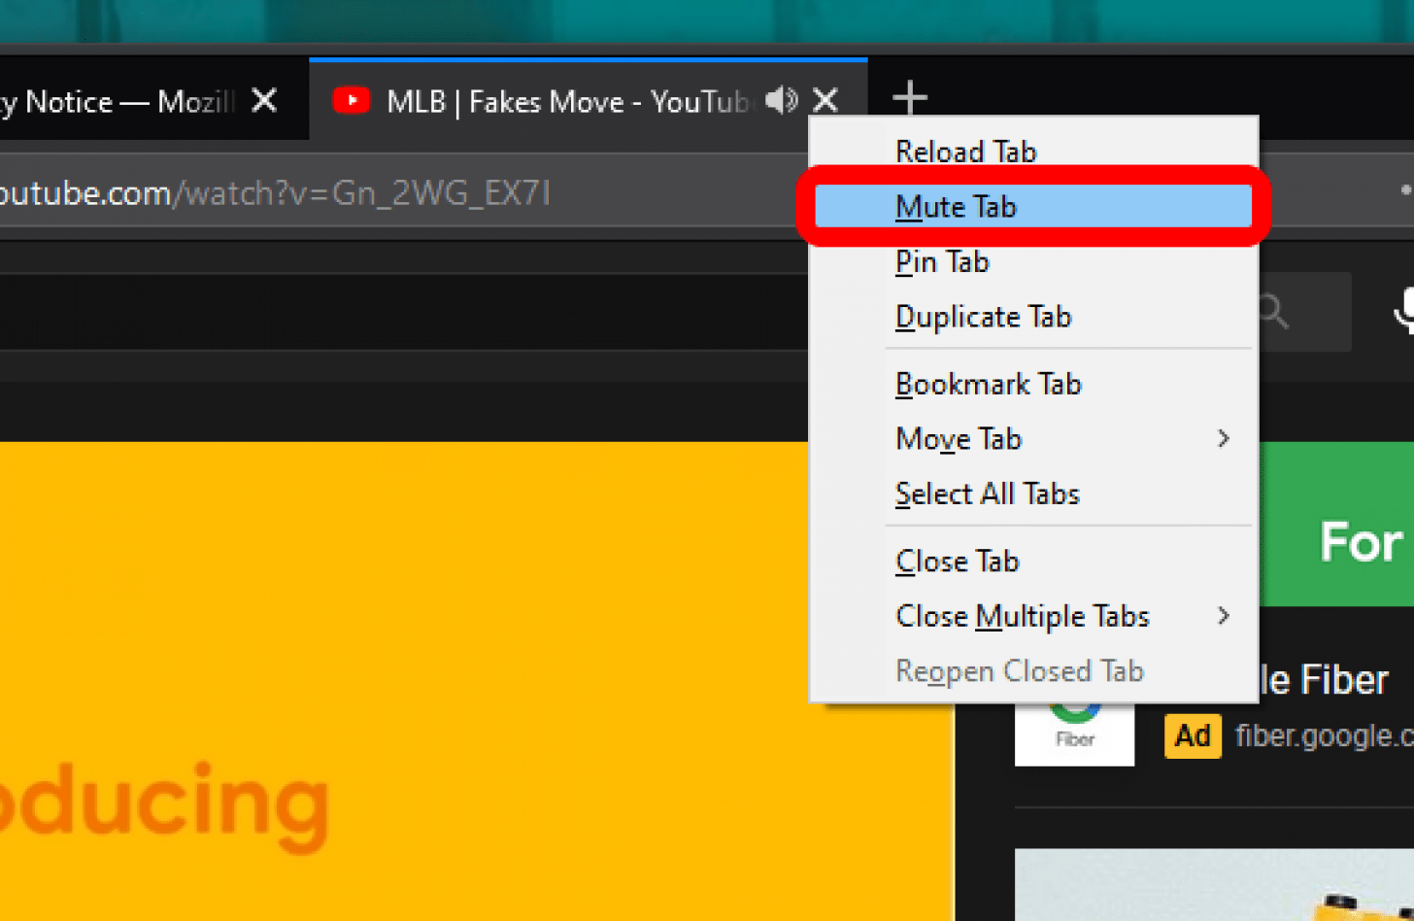Click the YouTube favicon on the active tab

pyautogui.click(x=352, y=99)
